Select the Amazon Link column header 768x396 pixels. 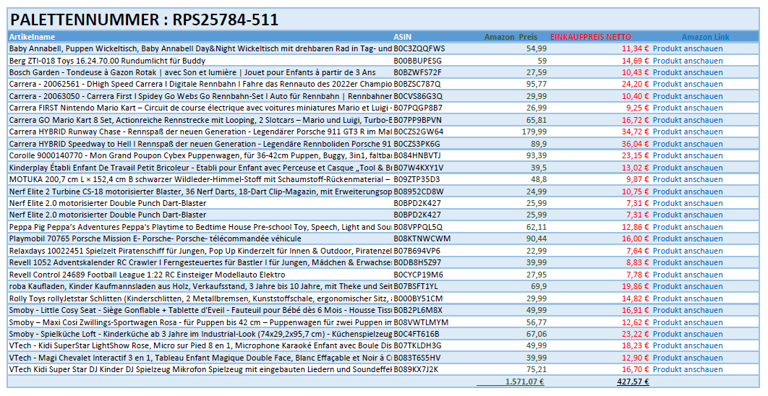(x=705, y=37)
